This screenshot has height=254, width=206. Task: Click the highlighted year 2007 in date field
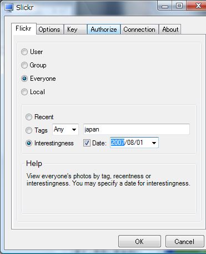(118, 143)
